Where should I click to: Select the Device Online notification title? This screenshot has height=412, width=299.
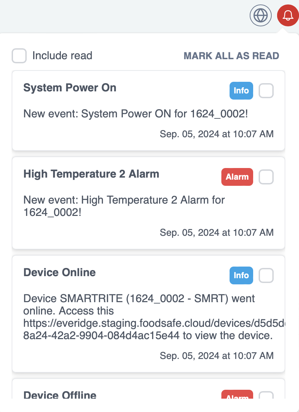click(60, 273)
